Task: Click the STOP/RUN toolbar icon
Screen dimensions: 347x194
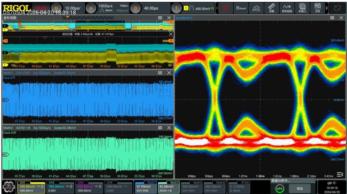Action: pyautogui.click(x=226, y=8)
